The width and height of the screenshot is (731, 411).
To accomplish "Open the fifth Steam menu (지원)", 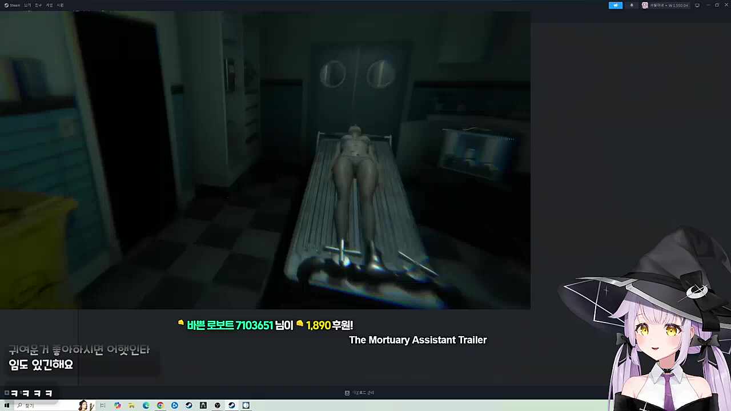I will click(x=60, y=5).
